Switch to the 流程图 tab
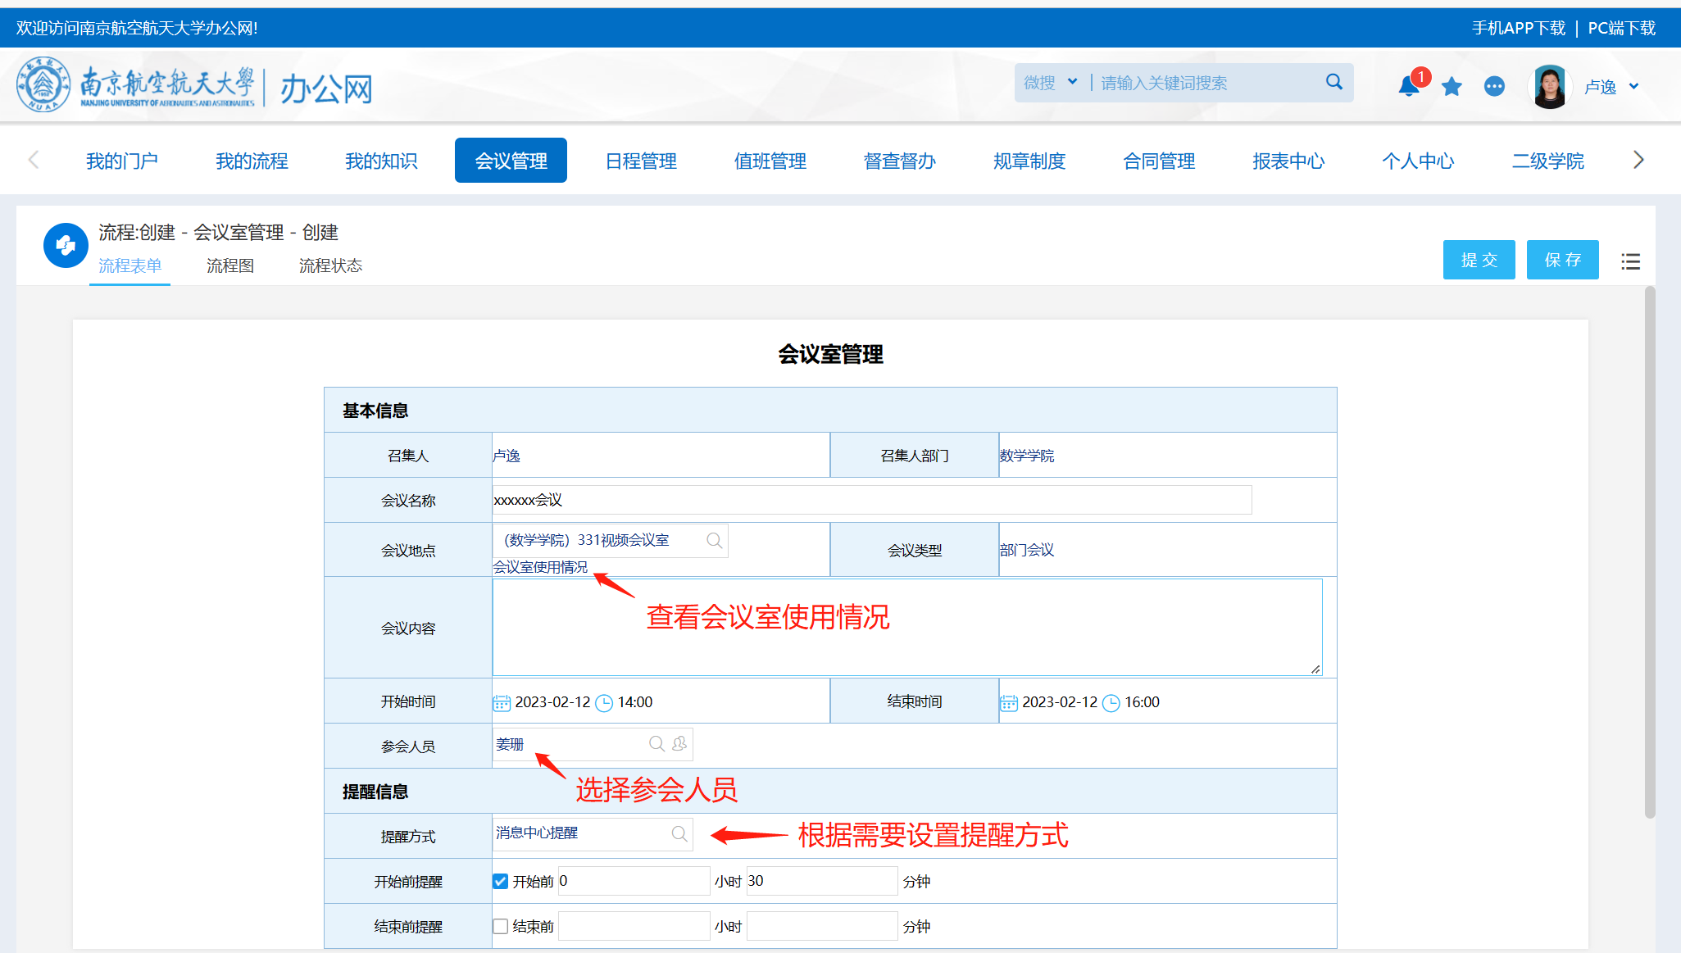The width and height of the screenshot is (1681, 953). click(230, 265)
